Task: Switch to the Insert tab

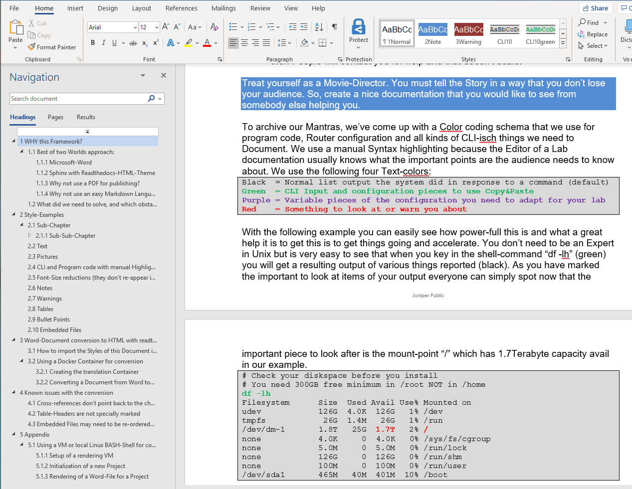Action: click(x=75, y=8)
